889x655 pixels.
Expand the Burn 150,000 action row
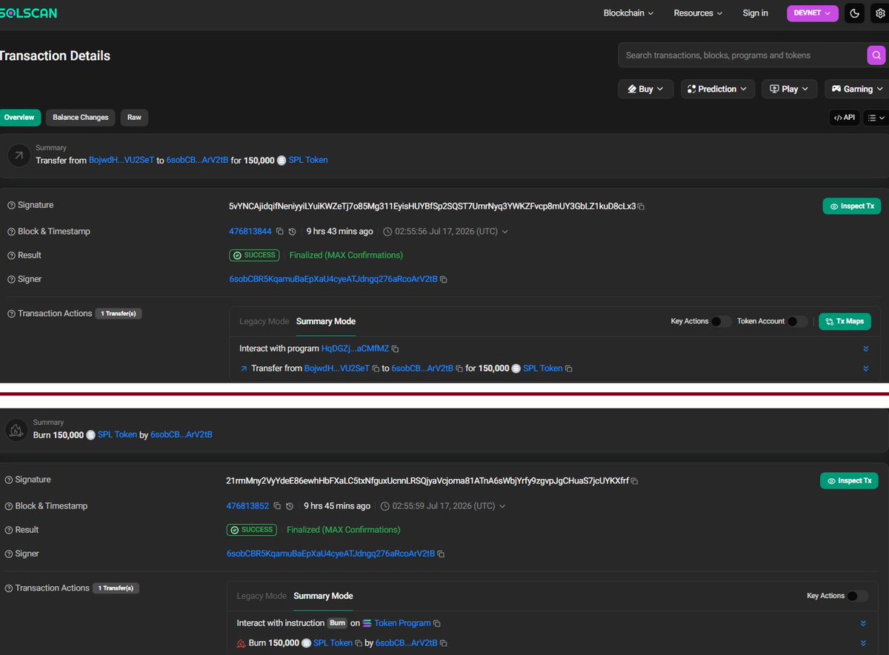[863, 644]
